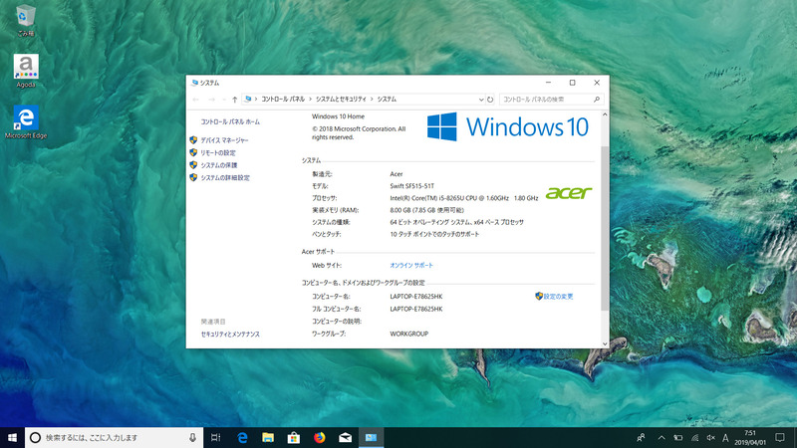Click the コントロール パネル breadcrumb

283,99
